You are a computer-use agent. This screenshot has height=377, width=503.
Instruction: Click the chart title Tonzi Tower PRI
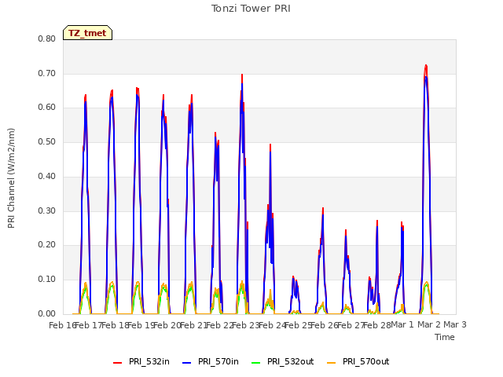251,9
